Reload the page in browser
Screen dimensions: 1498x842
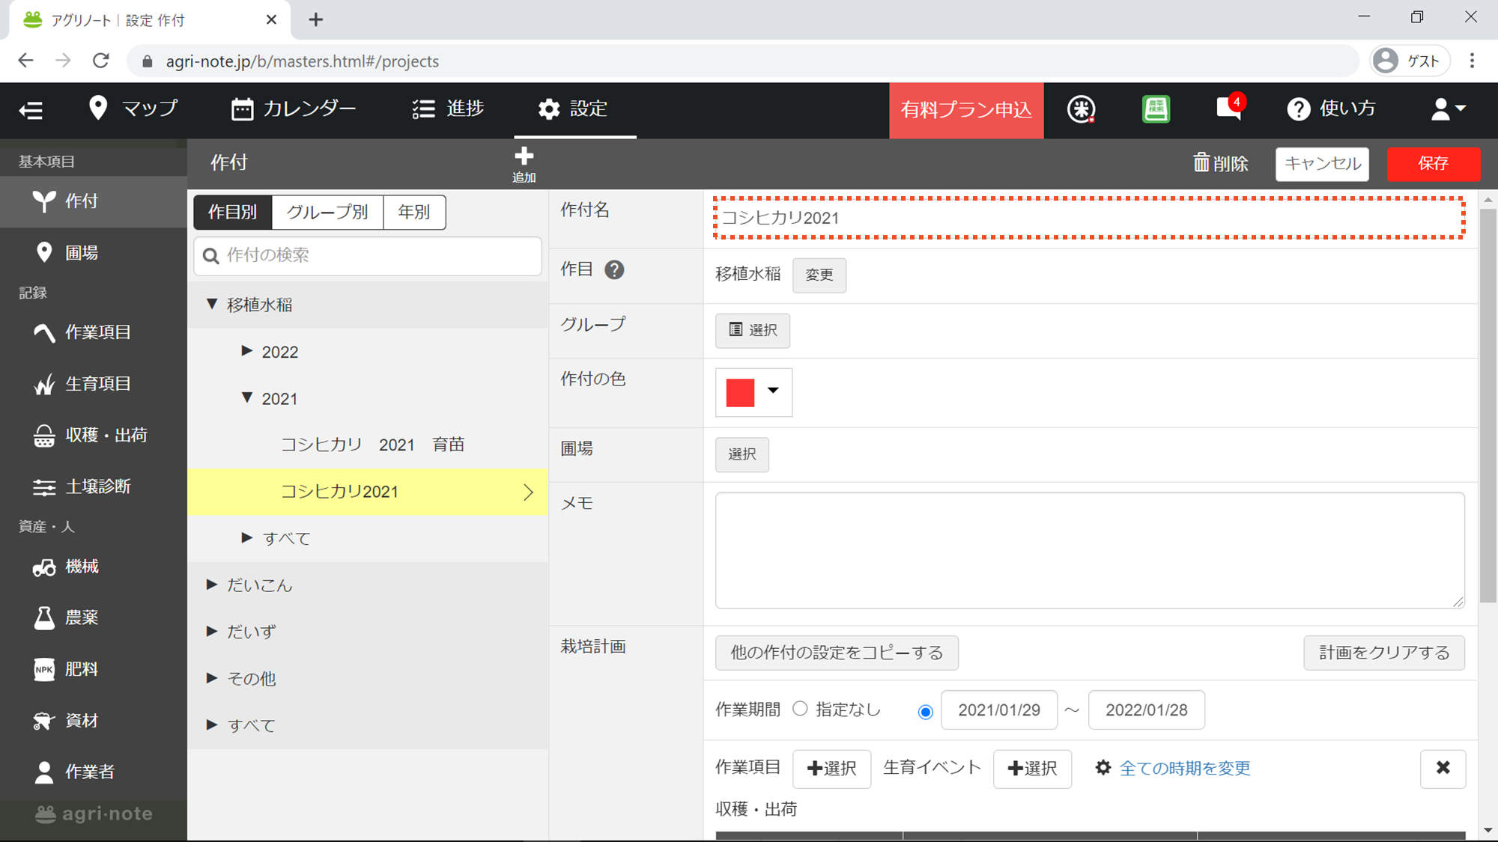[101, 61]
